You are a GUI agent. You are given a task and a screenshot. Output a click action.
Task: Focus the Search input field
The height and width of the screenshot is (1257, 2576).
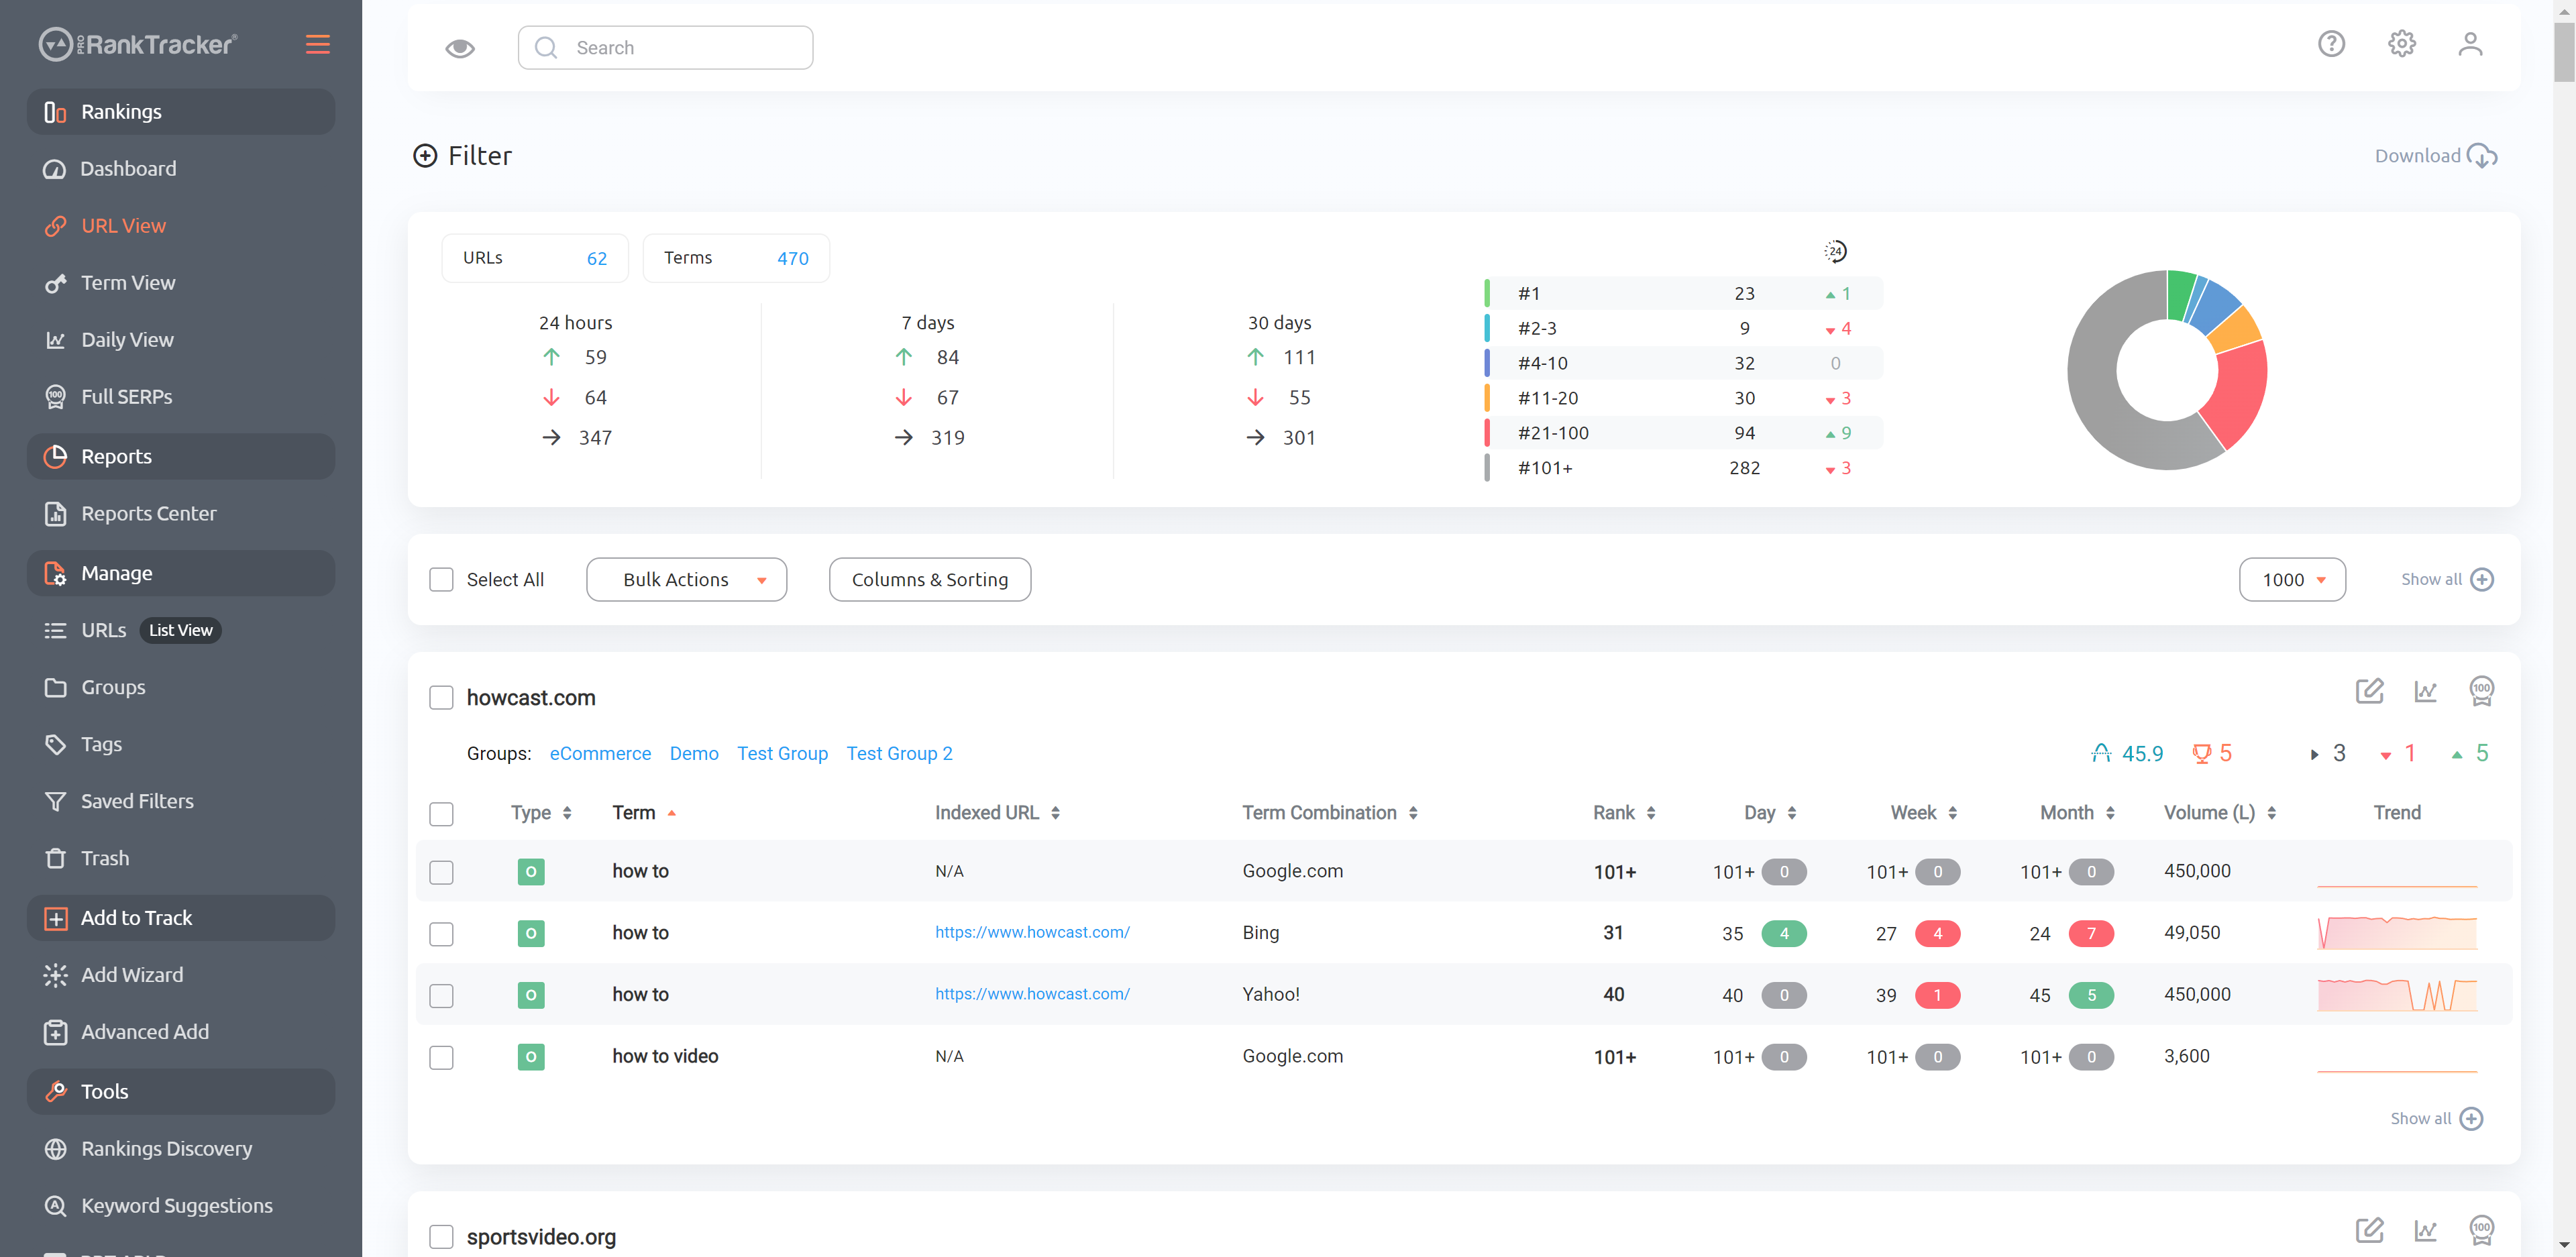665,48
